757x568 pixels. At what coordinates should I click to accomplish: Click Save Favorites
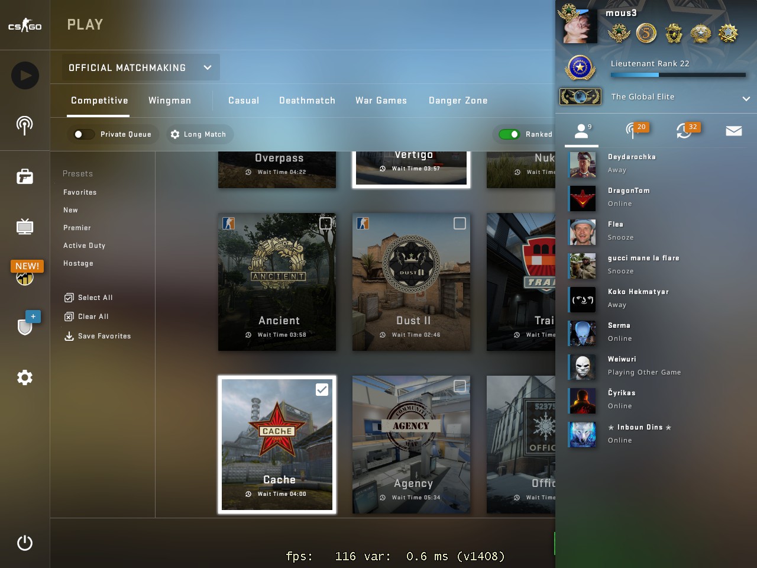[98, 336]
